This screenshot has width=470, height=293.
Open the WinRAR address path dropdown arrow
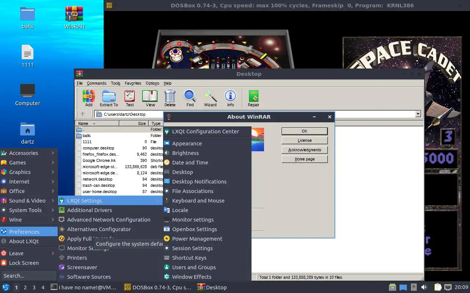(x=418, y=114)
